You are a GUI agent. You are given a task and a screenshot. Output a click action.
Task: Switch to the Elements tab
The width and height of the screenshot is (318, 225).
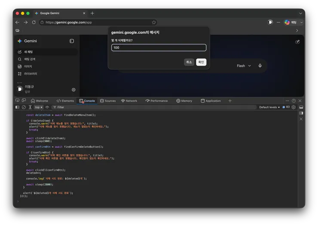[x=65, y=101]
